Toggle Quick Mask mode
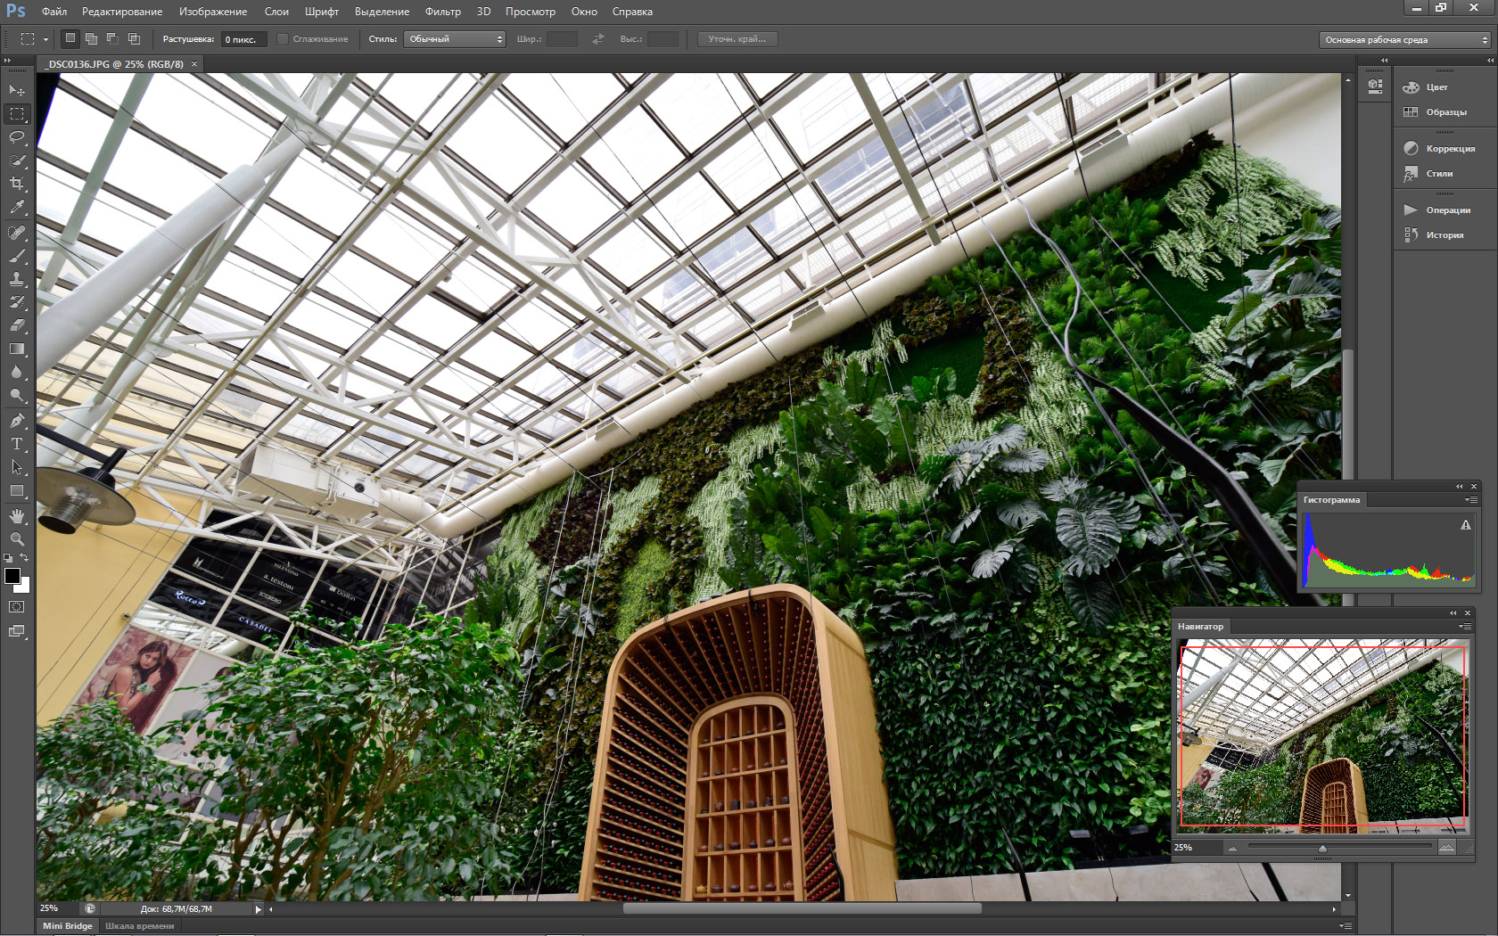Viewport: 1498px width, 936px height. pos(17,606)
